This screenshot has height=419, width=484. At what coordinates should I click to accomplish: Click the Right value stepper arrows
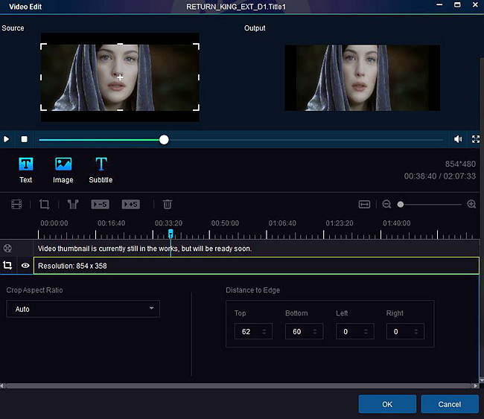(x=415, y=331)
